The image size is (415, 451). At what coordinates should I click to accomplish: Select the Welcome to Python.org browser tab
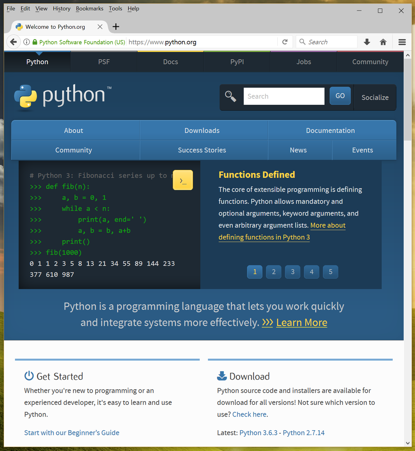point(59,27)
